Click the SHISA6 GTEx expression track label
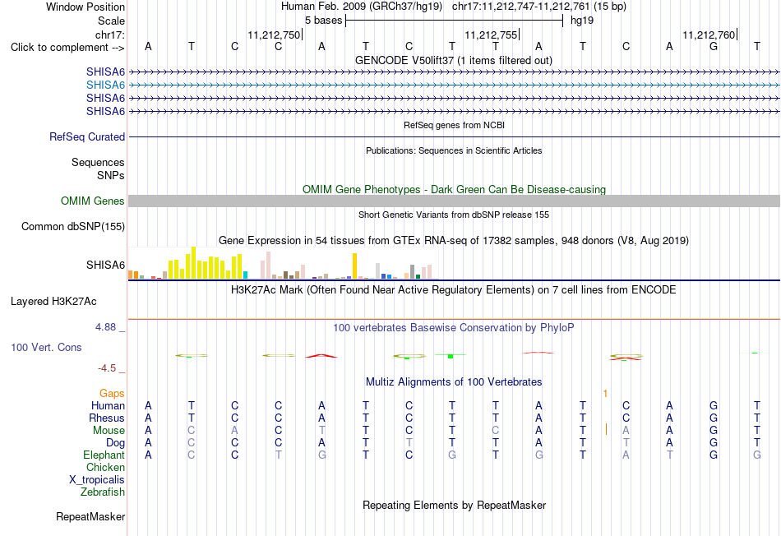 105,265
